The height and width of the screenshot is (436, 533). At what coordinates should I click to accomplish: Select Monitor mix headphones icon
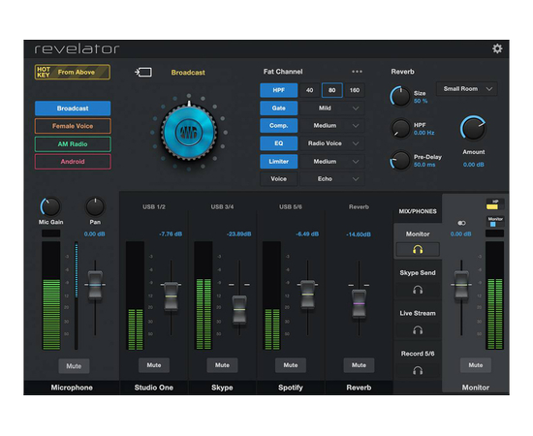click(418, 250)
